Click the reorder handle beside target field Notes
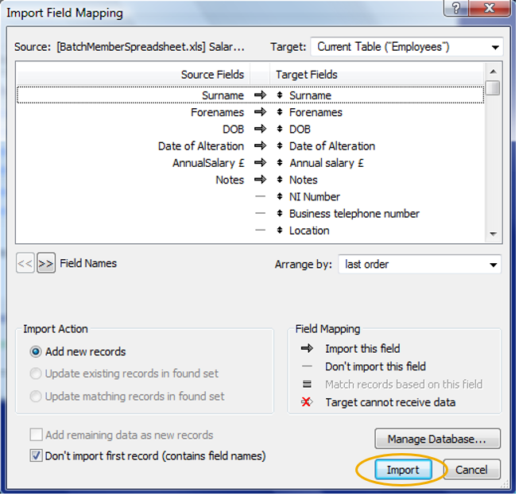This screenshot has width=519, height=496. click(x=281, y=180)
